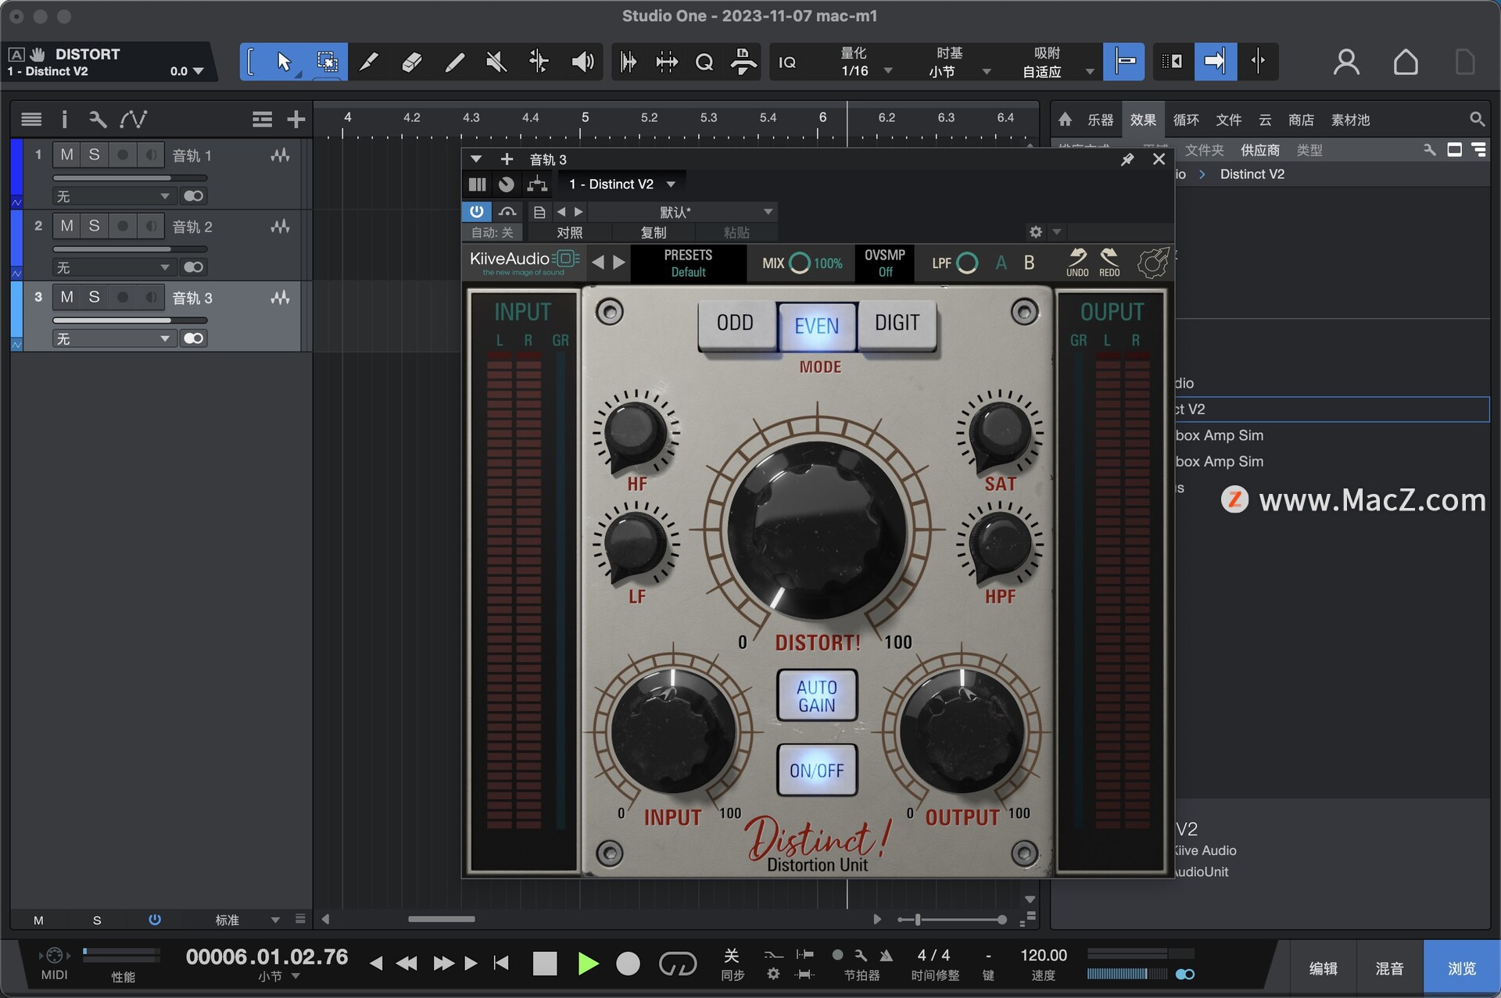
Task: Pin the plugin window
Action: tap(1127, 159)
